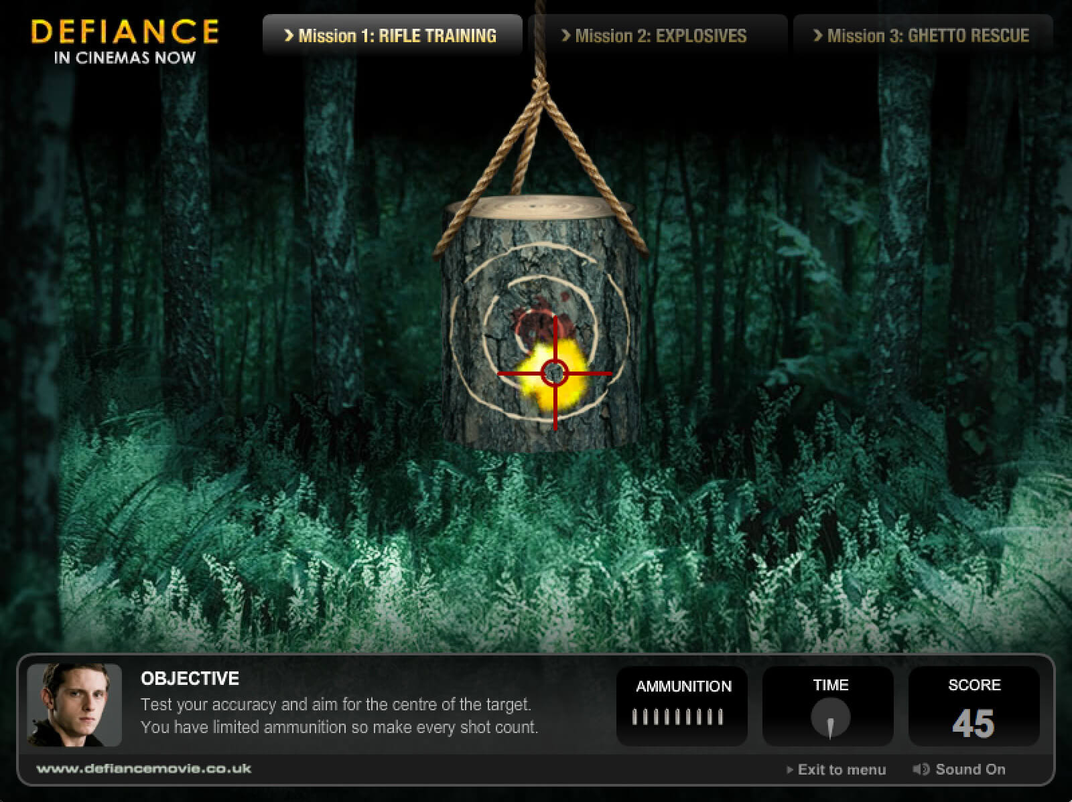The height and width of the screenshot is (802, 1072).
Task: Click the ammunition bullets indicator
Action: pyautogui.click(x=678, y=718)
